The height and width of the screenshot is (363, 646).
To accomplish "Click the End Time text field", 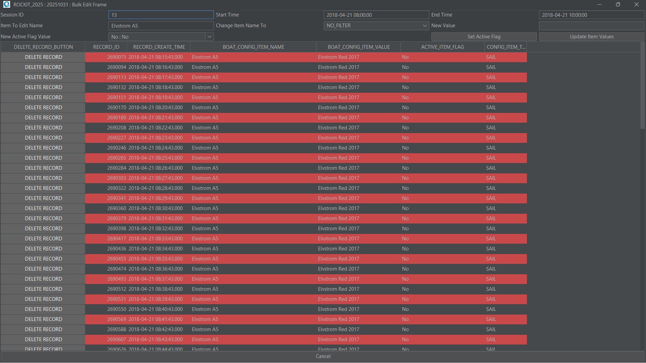I will [591, 15].
